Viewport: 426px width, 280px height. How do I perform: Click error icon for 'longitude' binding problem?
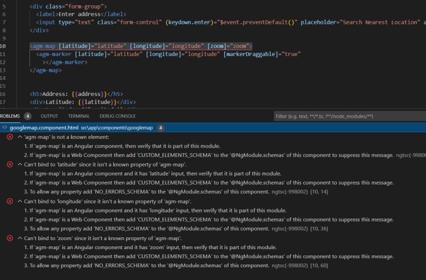[10, 201]
